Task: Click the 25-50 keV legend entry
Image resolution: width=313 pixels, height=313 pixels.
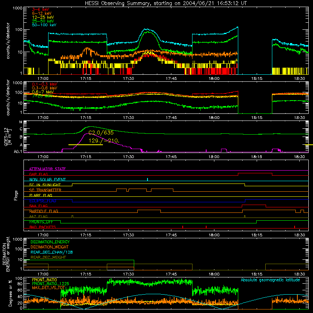Action: pyautogui.click(x=43, y=21)
